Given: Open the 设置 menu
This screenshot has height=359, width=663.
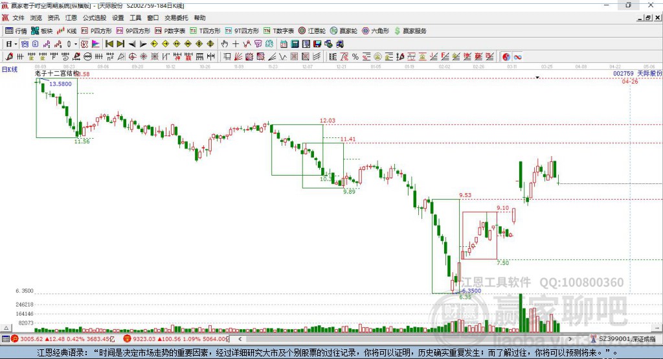Looking at the screenshot, I should [x=118, y=17].
